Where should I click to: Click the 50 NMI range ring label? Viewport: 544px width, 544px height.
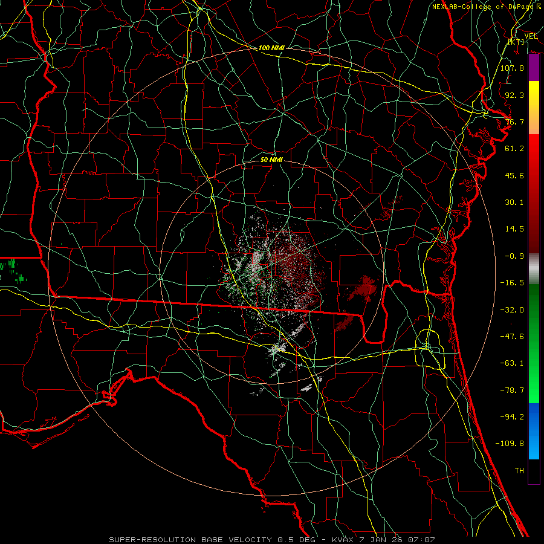click(x=271, y=160)
